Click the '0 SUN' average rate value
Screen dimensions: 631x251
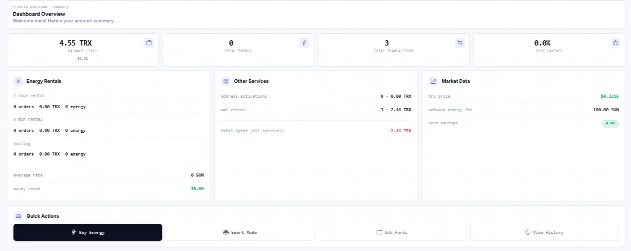tap(197, 175)
